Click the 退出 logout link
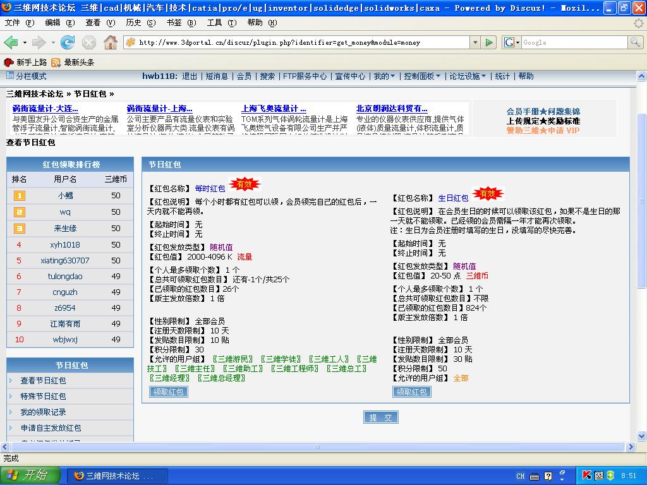The image size is (647, 485). tap(190, 76)
